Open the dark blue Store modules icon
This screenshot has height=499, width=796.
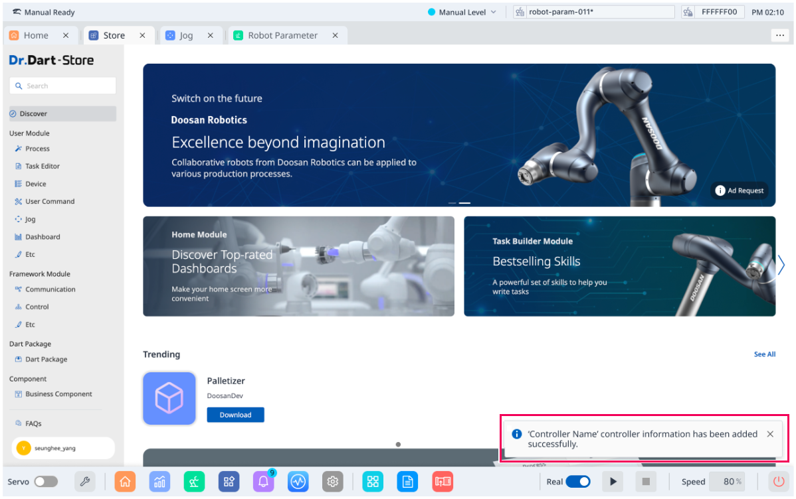point(229,482)
